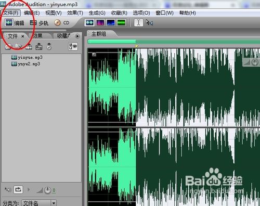Screen dimensions: 260x206
Task: Click the Adobe Audition Au title bar icon
Action: click(x=3, y=4)
